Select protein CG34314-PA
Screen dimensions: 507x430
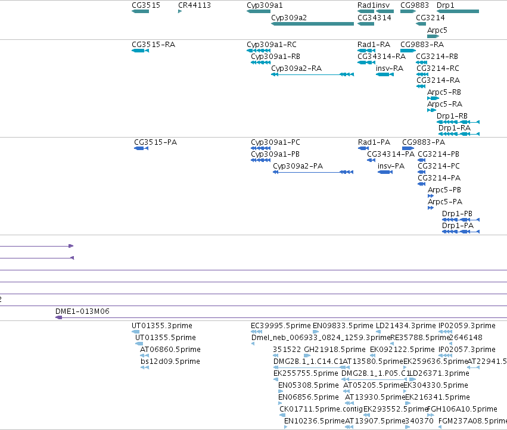click(391, 154)
